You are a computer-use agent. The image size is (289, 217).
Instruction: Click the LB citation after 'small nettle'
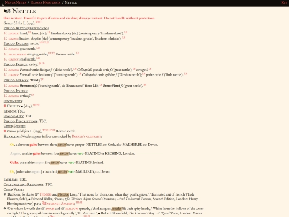click(38, 58)
